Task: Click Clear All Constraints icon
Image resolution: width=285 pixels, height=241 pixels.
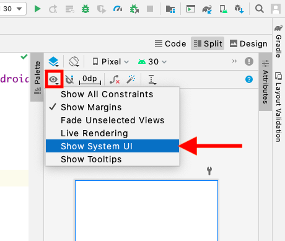Action: pos(115,79)
